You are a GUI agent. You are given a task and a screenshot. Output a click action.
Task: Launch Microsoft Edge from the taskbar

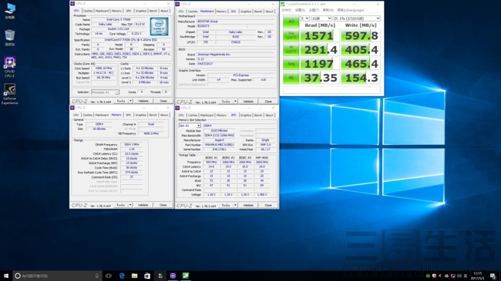coord(122,276)
